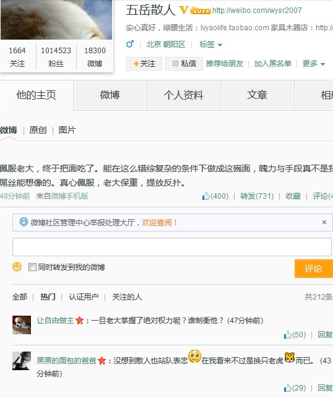Click the 48分钟前 post timestamp
The image size is (333, 398).
(15, 196)
